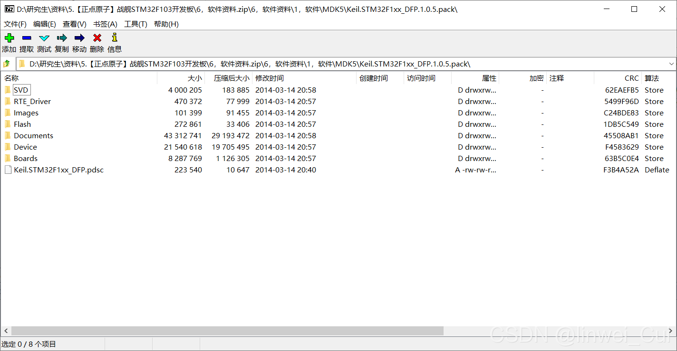Select the Images folder icon
This screenshot has height=351, width=677.
coord(8,113)
